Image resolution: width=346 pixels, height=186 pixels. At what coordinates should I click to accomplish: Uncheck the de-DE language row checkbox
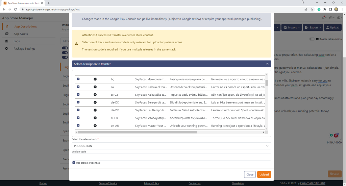pyautogui.click(x=78, y=110)
